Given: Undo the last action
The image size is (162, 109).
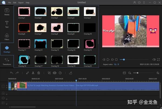Looking at the screenshot, I should point(12,73).
